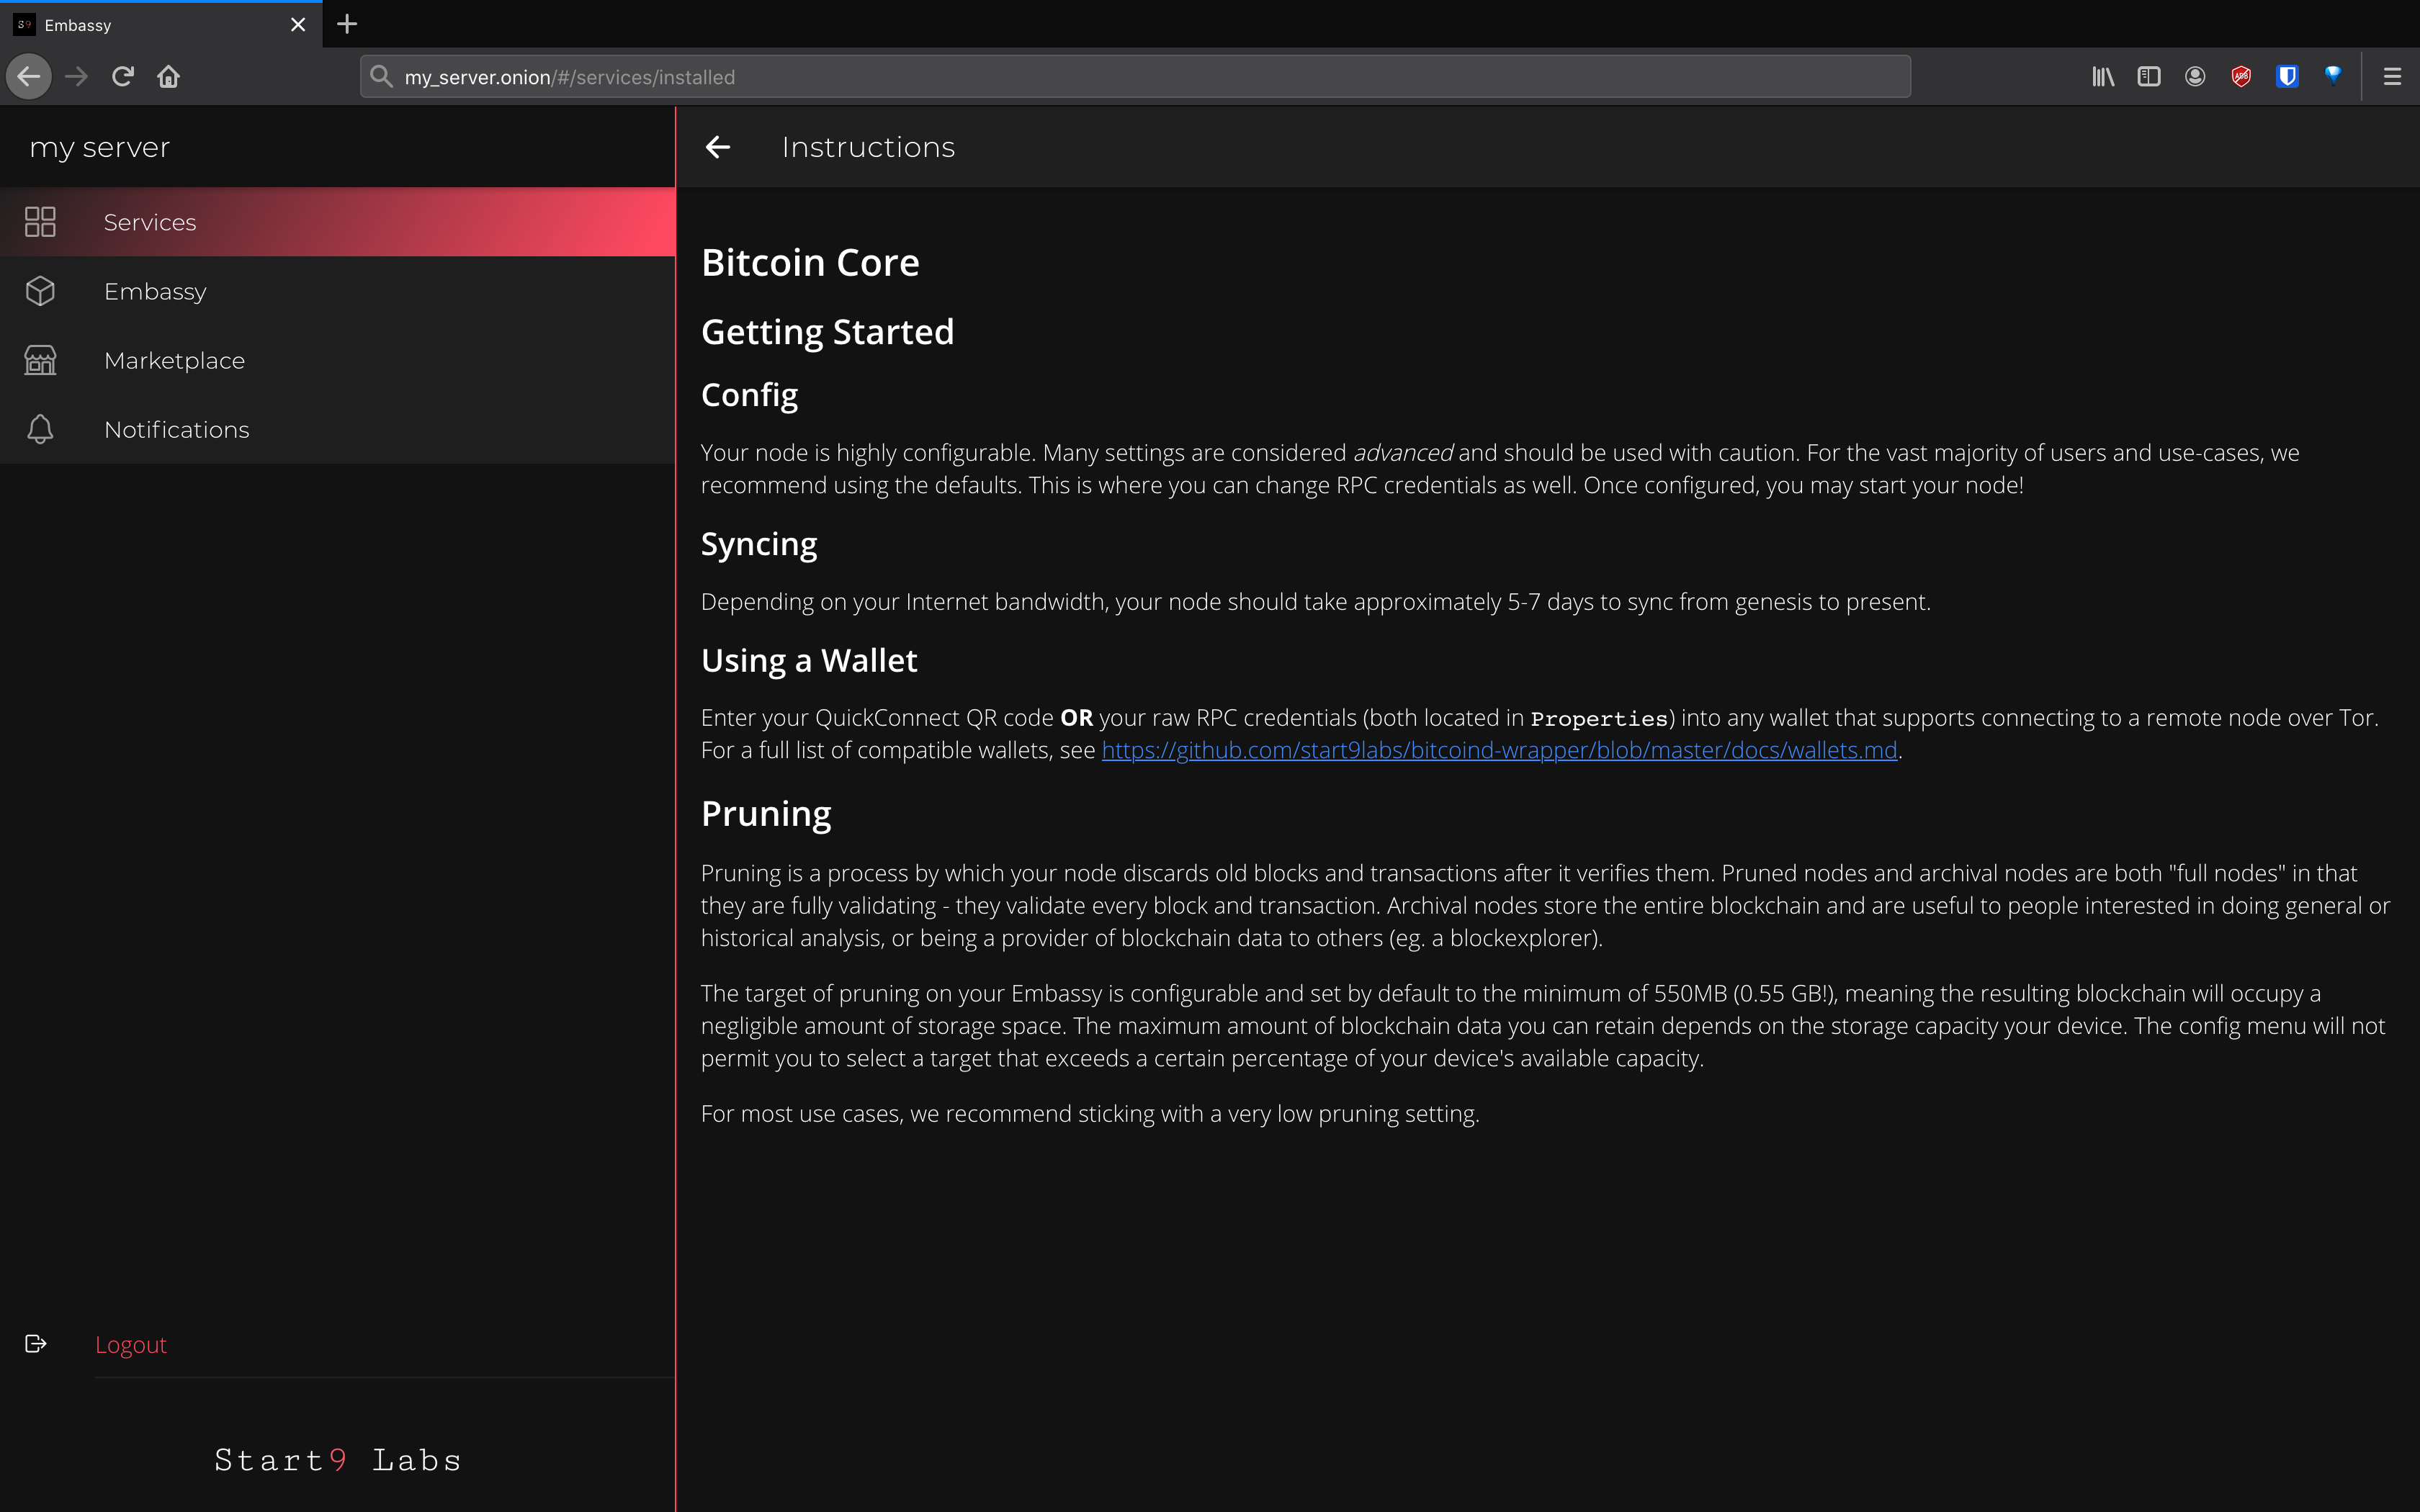Open the compatible wallets GitHub link
This screenshot has width=2420, height=1512.
1498,750
